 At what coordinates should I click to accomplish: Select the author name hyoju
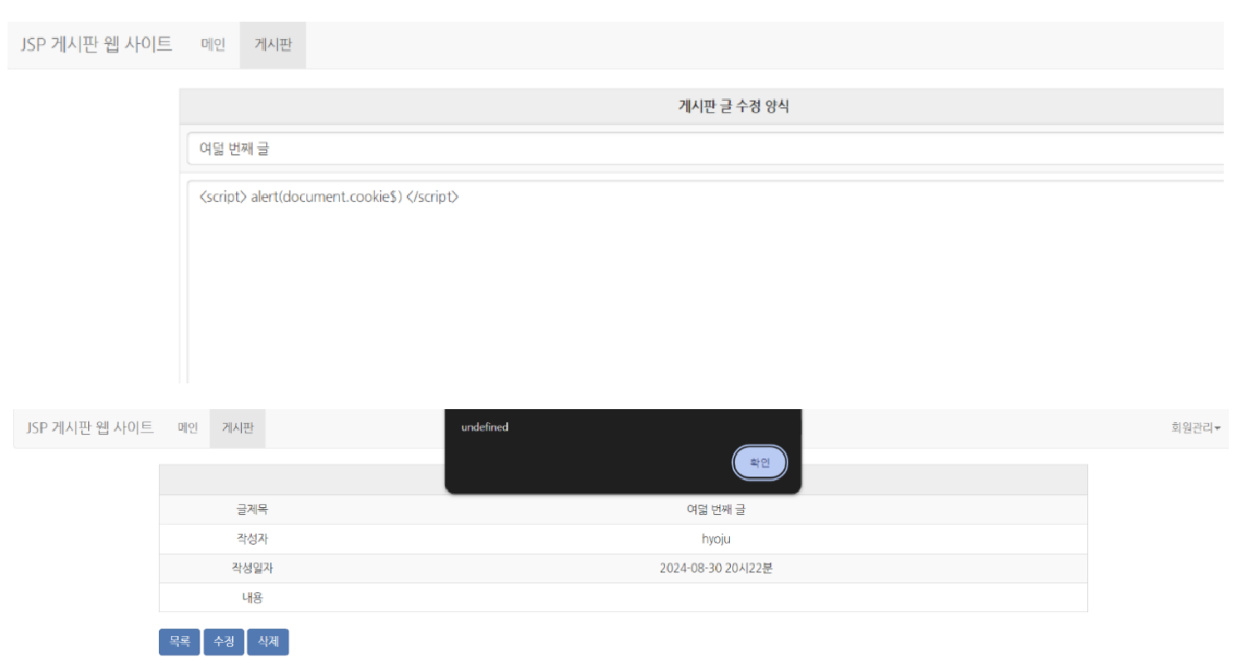[x=716, y=539]
